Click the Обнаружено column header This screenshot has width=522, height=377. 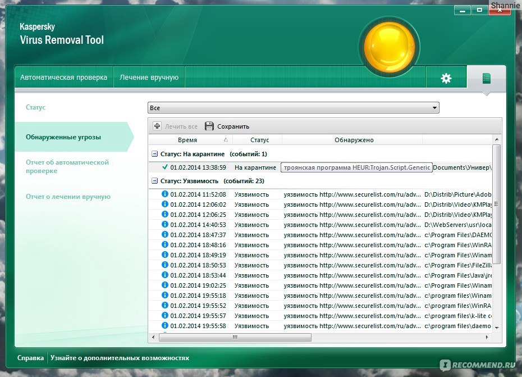tap(354, 140)
